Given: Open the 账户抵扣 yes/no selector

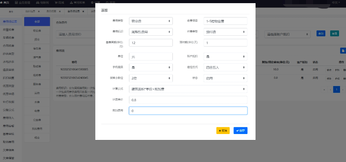Looking at the screenshot, I should click(225, 56).
